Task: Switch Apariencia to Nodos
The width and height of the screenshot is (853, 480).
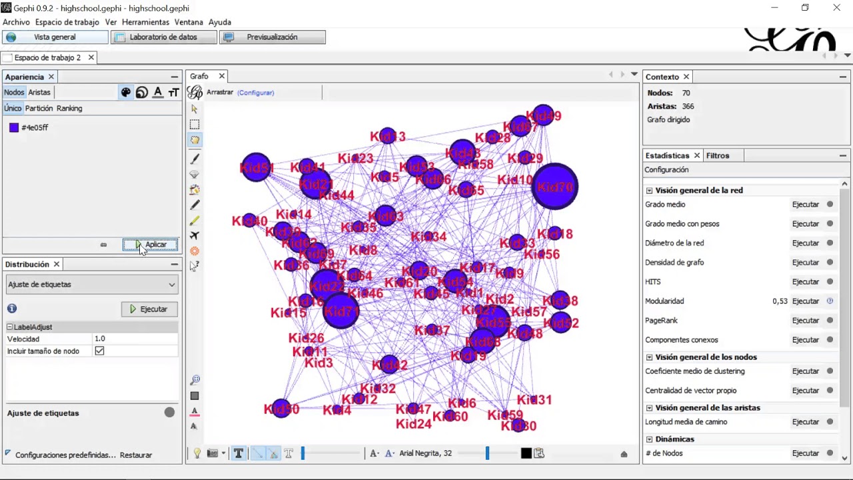Action: coord(14,92)
